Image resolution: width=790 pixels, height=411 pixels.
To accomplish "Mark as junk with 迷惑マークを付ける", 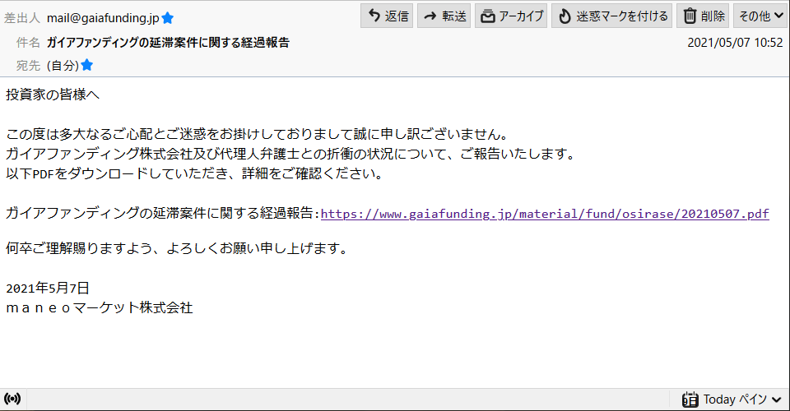I will point(611,16).
